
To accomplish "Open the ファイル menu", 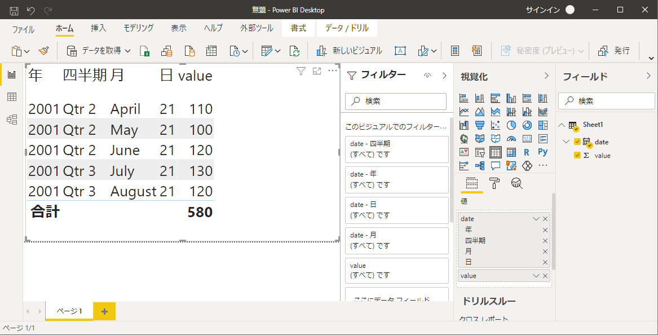I will click(24, 30).
